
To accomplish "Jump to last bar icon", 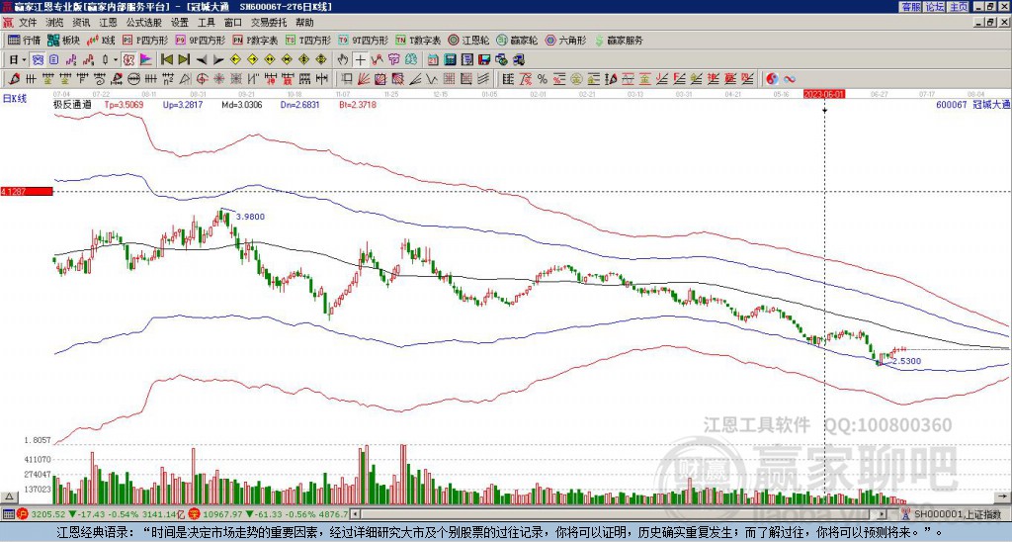I will click(x=184, y=59).
